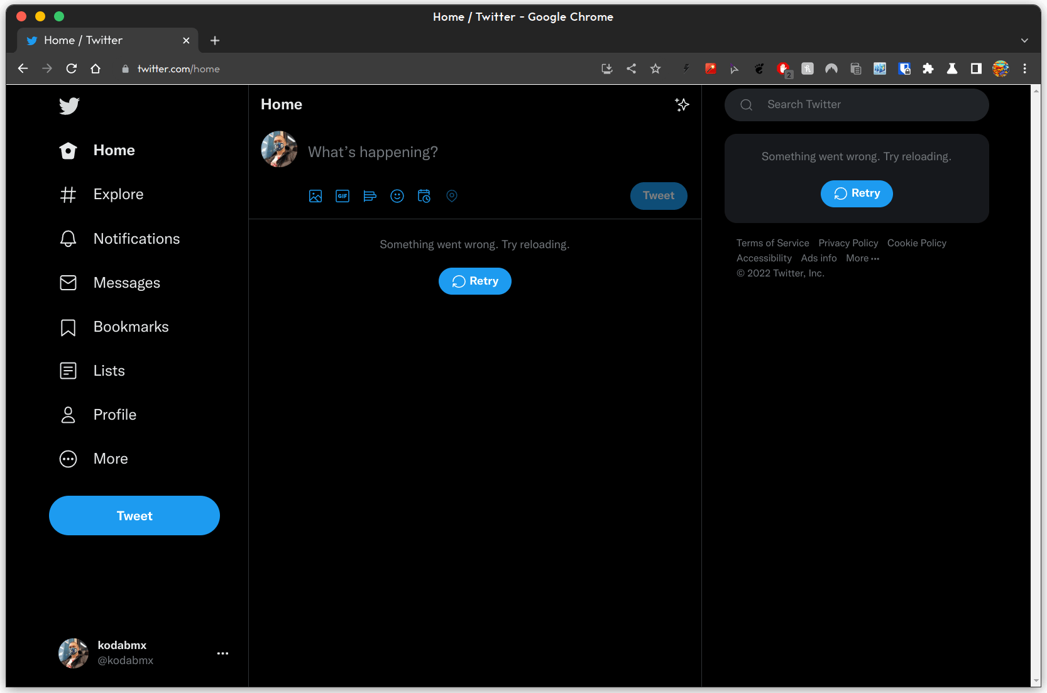Click the Tweet button in compose box

(x=659, y=196)
